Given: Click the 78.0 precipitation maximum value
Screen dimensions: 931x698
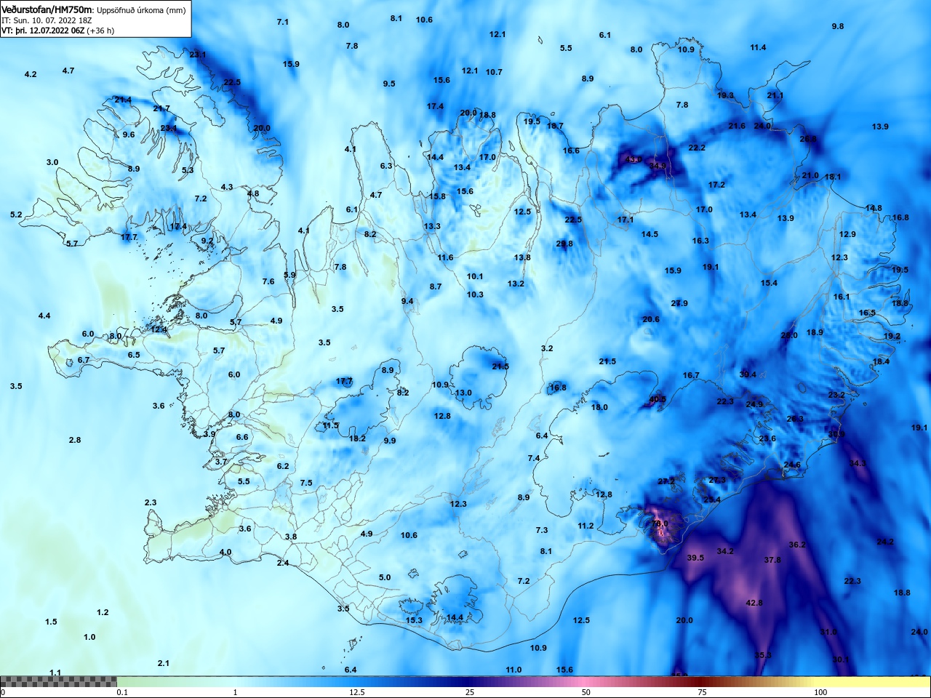Looking at the screenshot, I should click(x=659, y=523).
